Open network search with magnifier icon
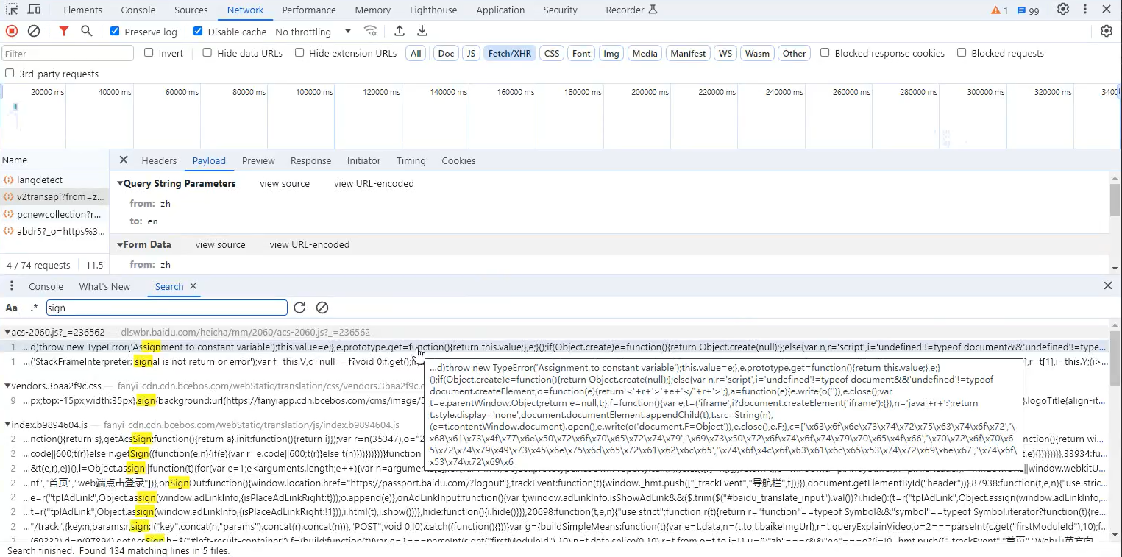 point(87,31)
